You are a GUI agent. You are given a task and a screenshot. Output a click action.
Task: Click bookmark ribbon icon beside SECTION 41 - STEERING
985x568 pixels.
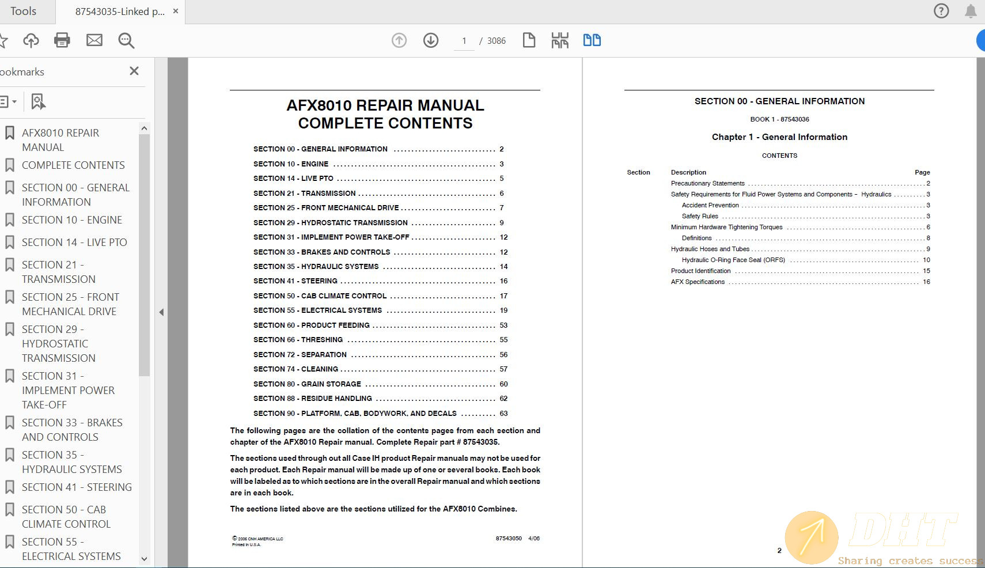[10, 487]
